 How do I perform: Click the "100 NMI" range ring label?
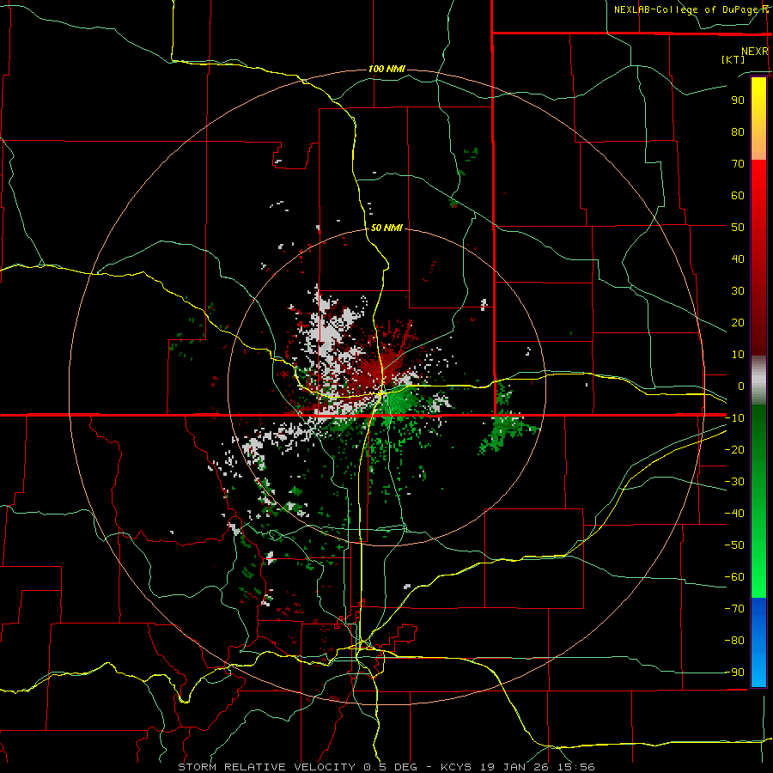386,69
